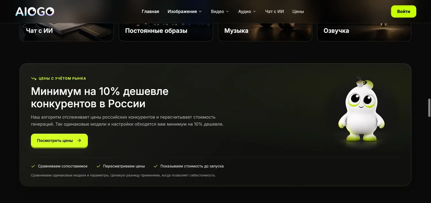
Task: Click the Посмотреть цены button
Action: click(59, 140)
